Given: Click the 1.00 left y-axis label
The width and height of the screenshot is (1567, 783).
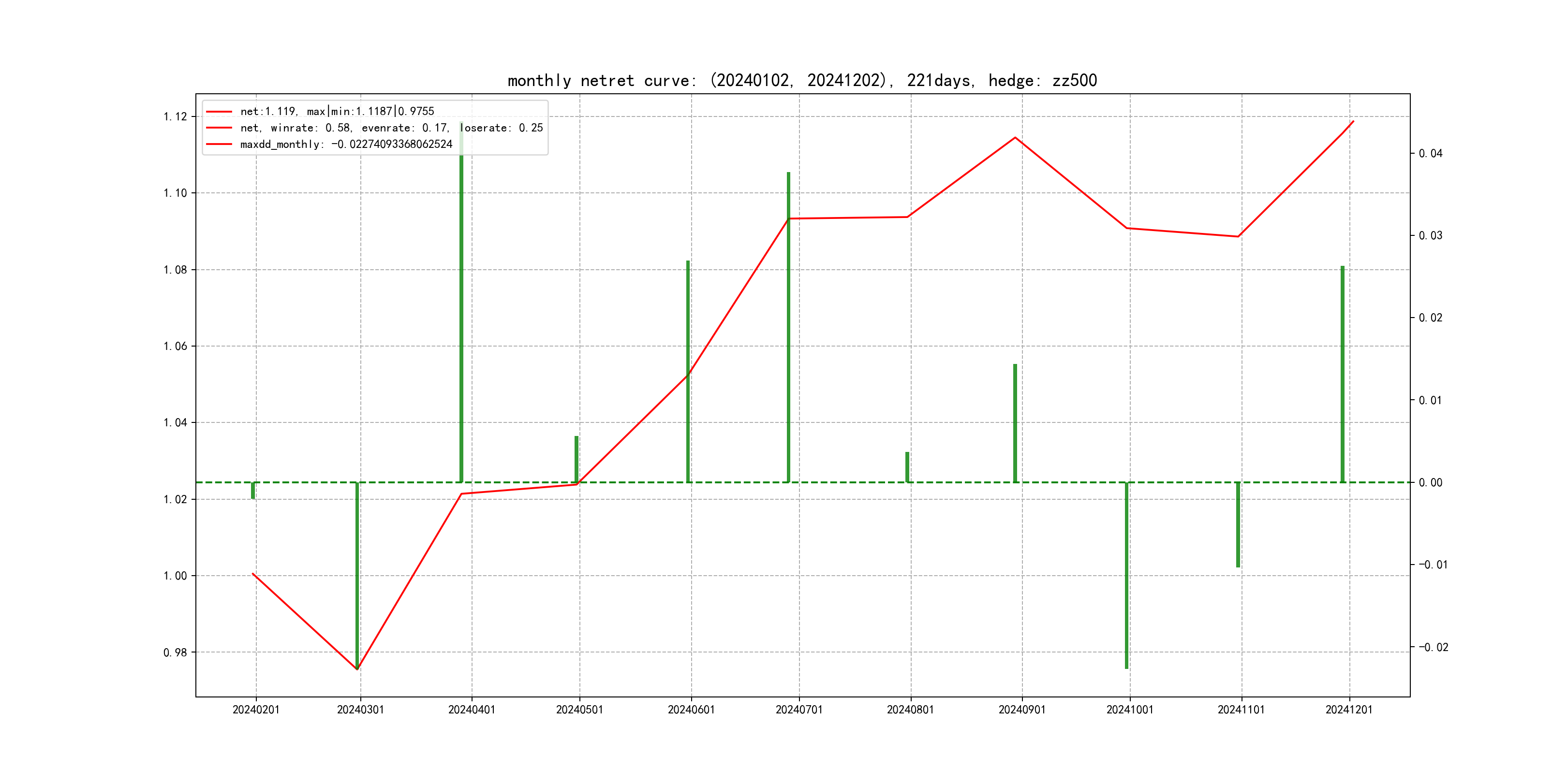Looking at the screenshot, I should 175,576.
